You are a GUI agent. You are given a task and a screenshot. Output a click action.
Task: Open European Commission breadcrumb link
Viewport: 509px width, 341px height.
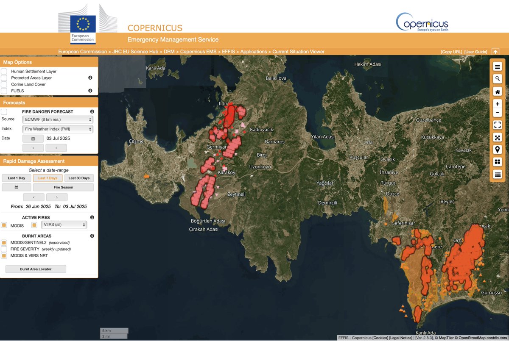[83, 52]
